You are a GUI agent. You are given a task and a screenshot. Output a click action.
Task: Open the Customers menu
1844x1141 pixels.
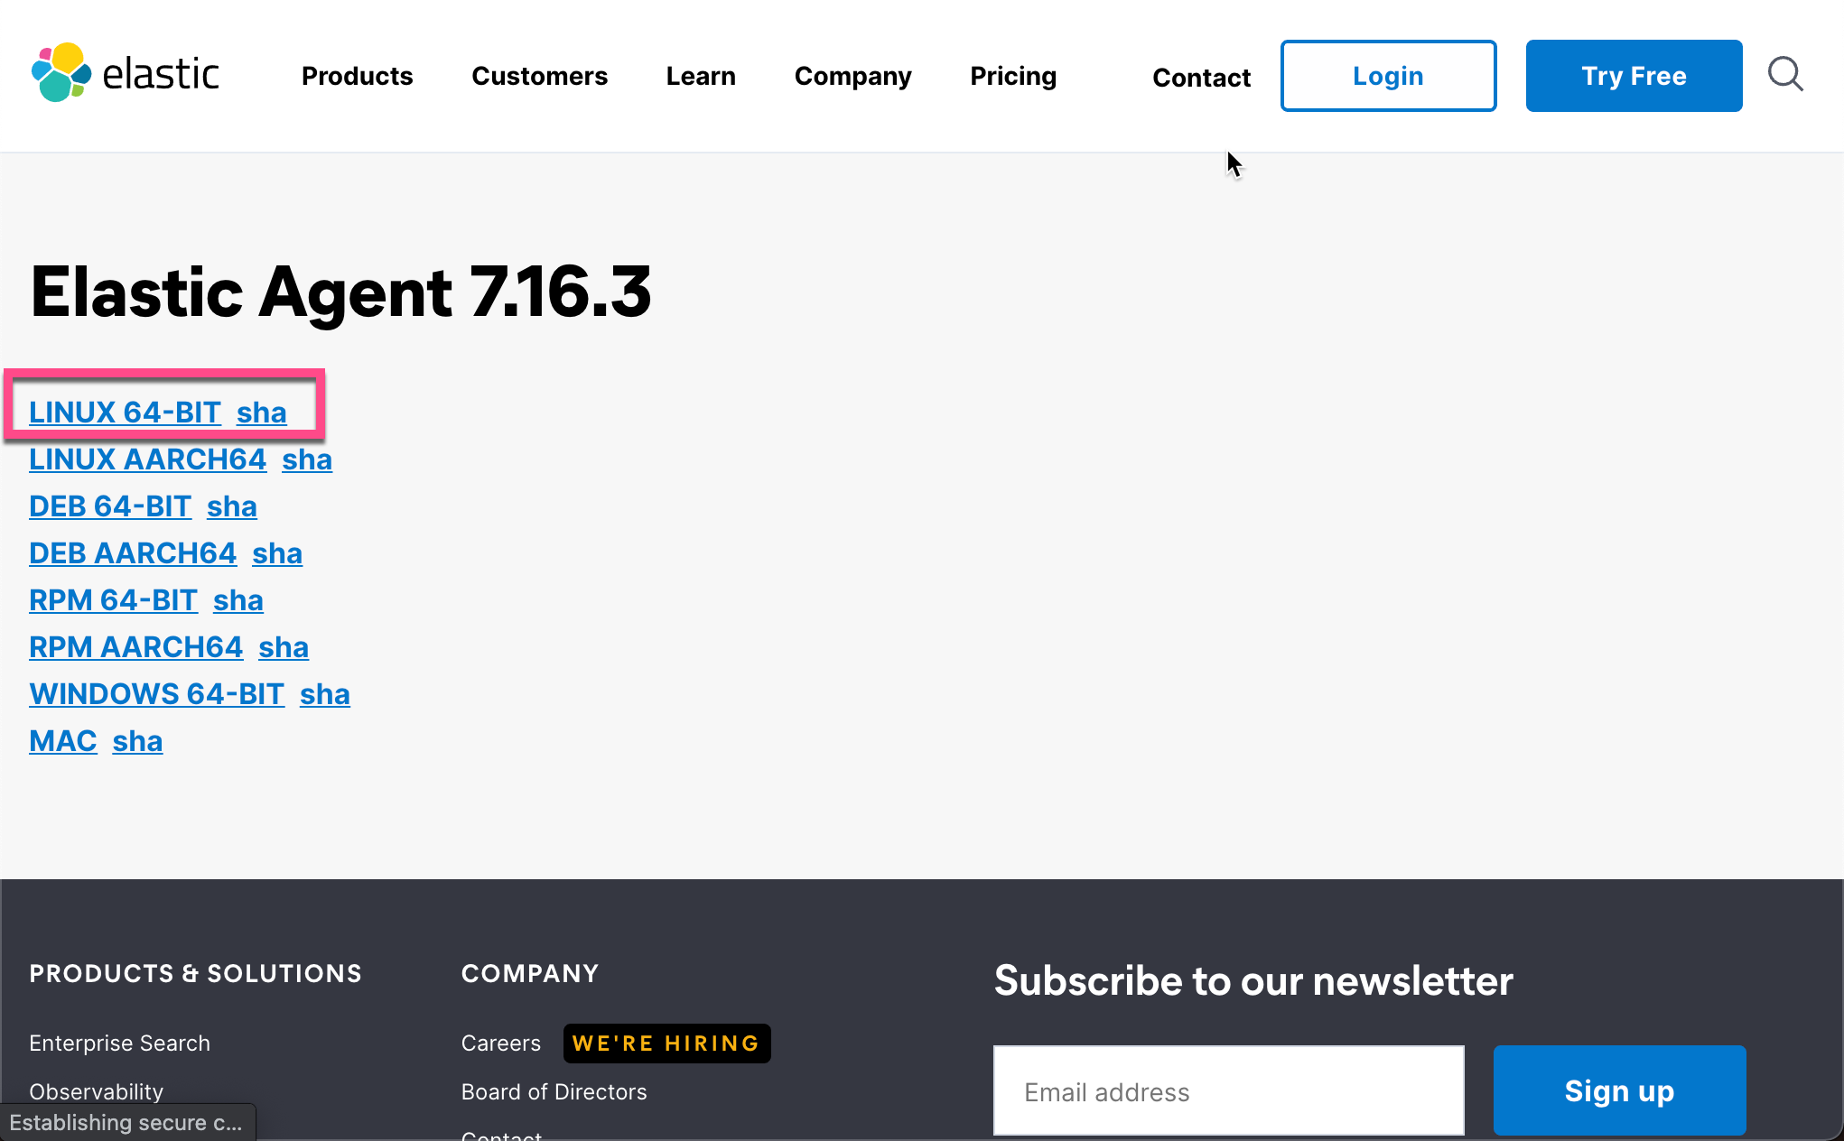539,76
